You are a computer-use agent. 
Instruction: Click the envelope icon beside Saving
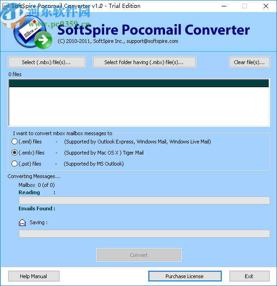coord(23,222)
